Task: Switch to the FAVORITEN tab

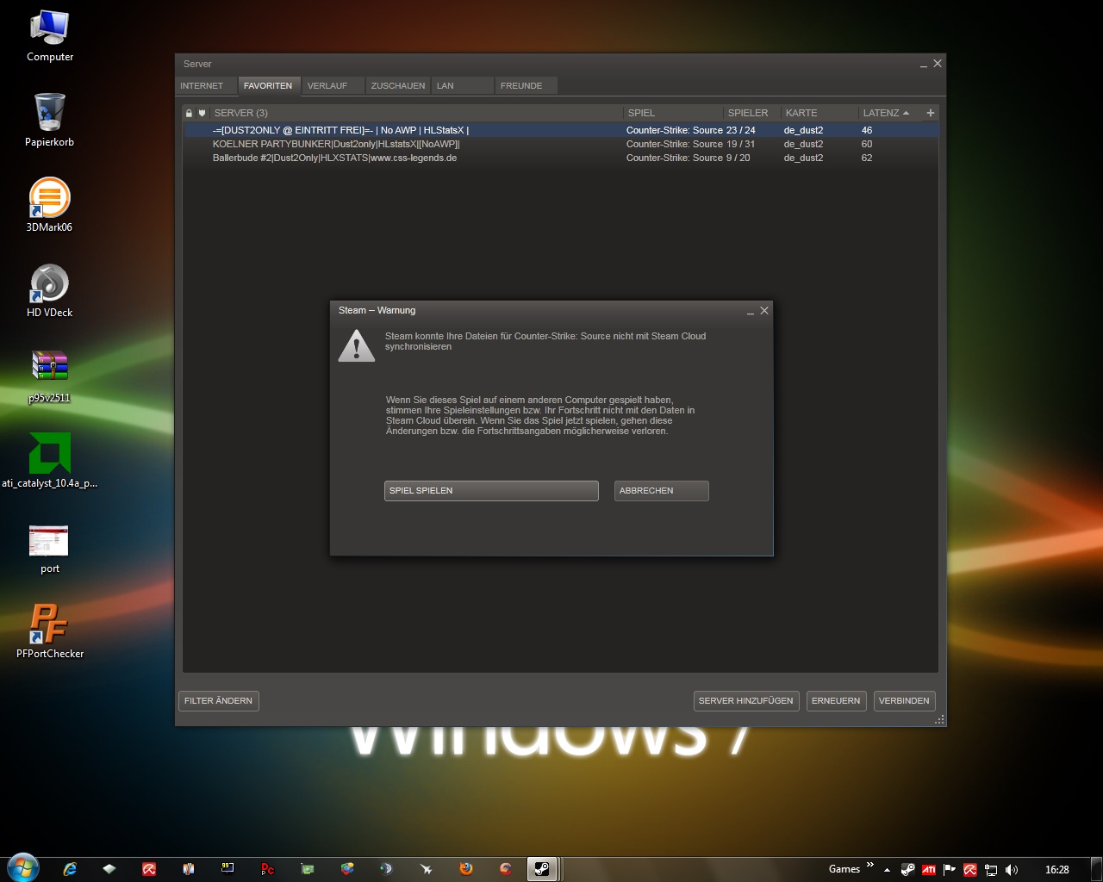Action: click(x=268, y=85)
